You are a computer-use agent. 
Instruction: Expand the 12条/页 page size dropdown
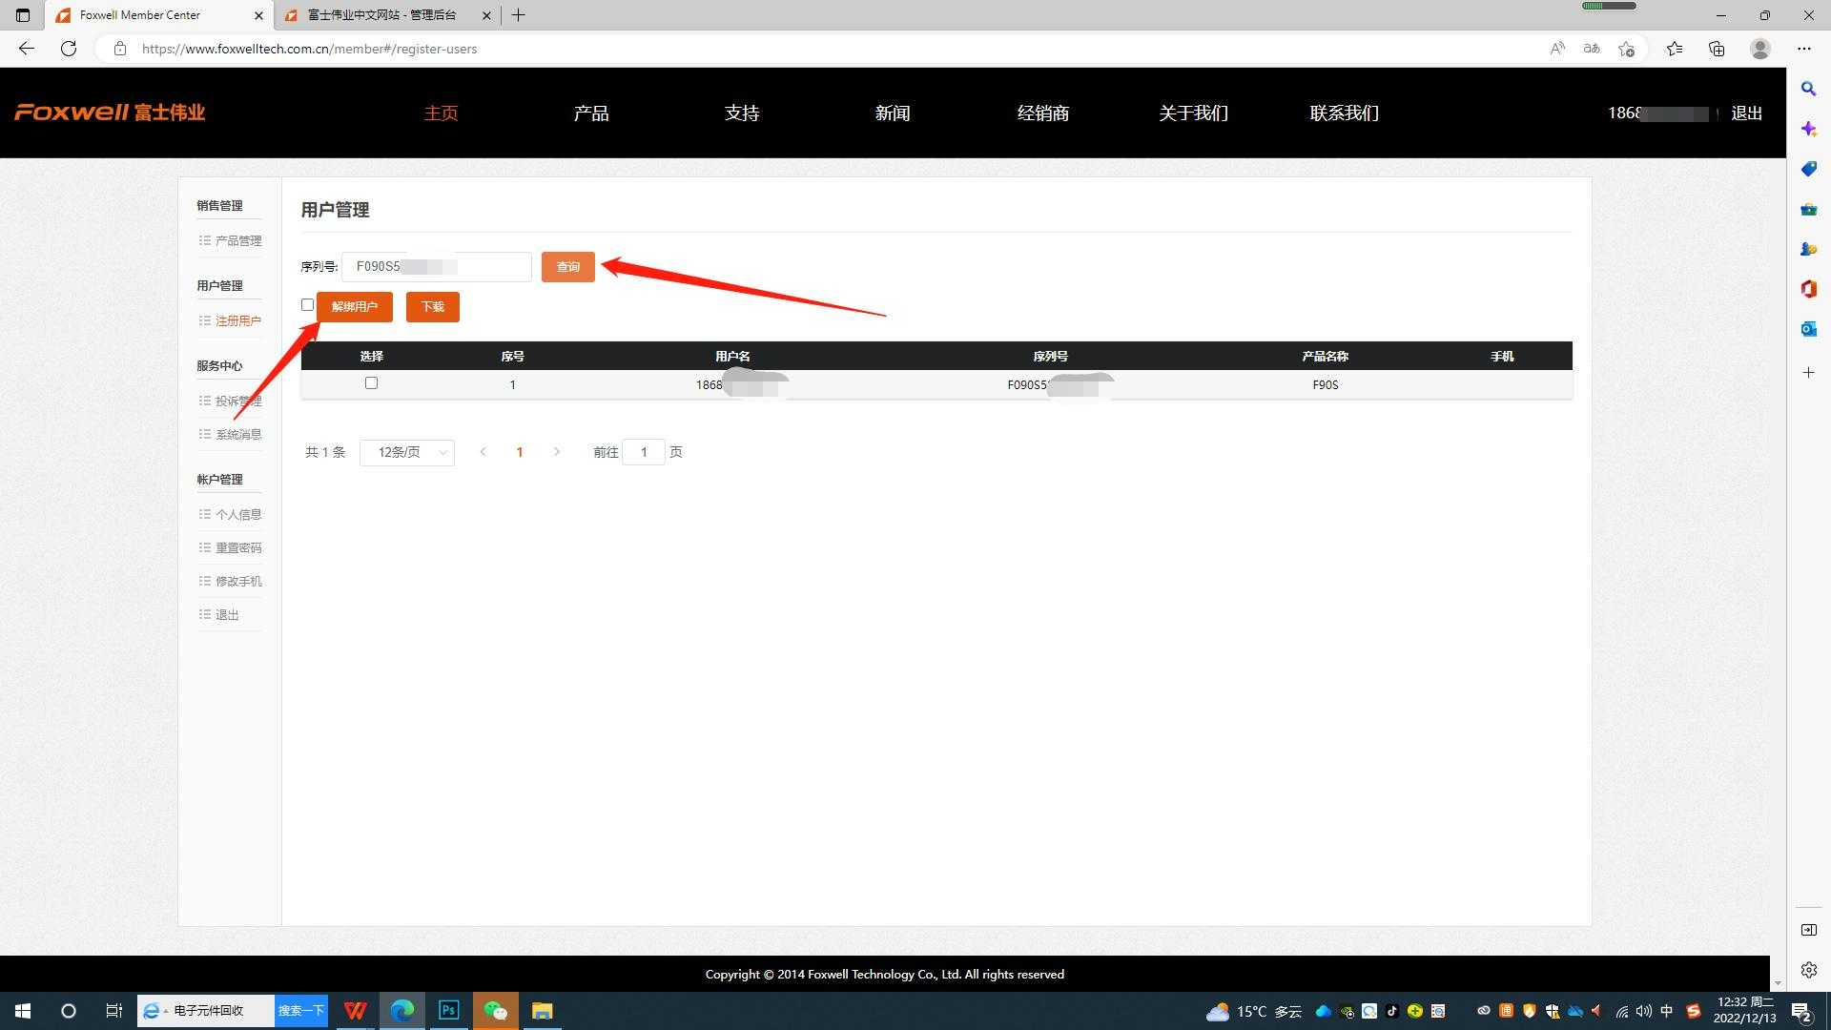tap(407, 452)
